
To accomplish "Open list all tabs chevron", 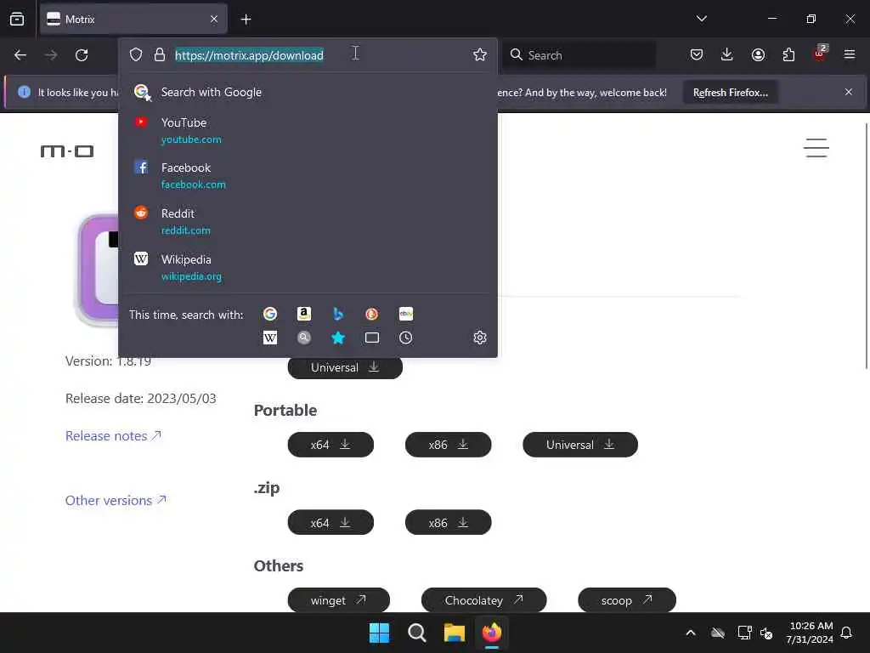I will coord(701,19).
